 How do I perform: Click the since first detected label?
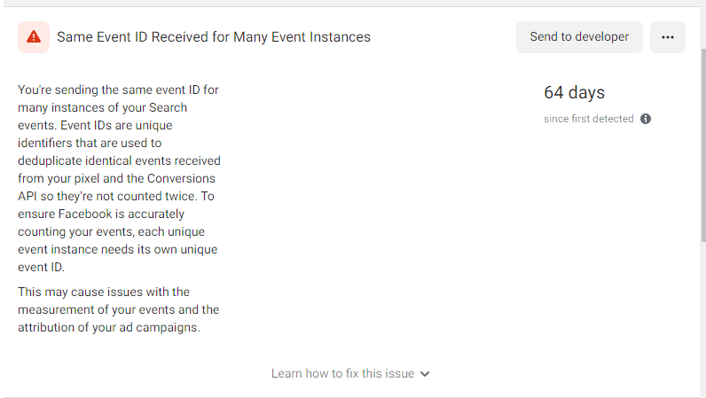[589, 119]
